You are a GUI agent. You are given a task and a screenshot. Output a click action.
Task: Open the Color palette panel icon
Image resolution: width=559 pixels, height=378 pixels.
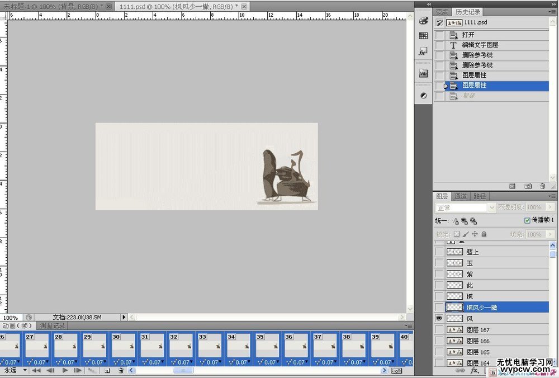pyautogui.click(x=423, y=21)
